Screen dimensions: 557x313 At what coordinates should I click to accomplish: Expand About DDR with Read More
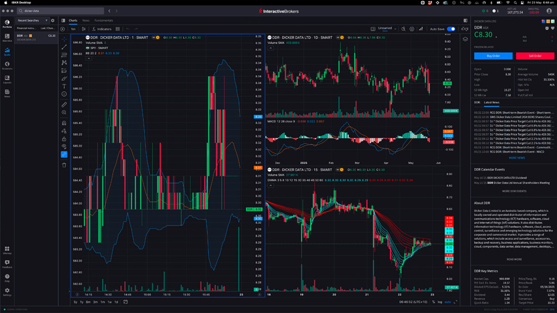pyautogui.click(x=514, y=259)
